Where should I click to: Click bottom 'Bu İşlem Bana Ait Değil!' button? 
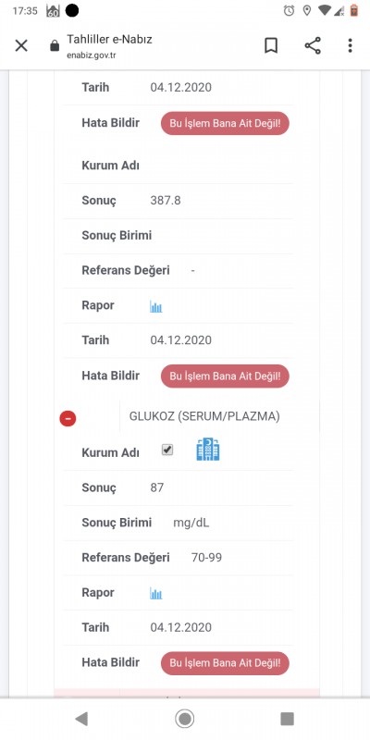pyautogui.click(x=225, y=663)
